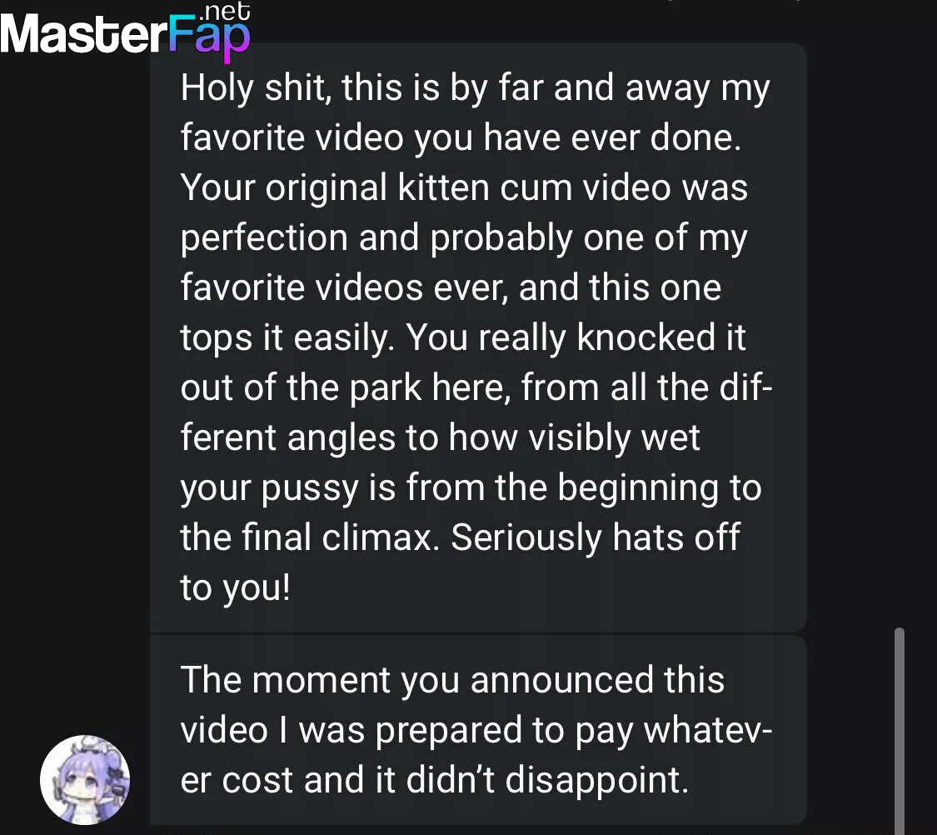
Task: Click the words 'ferent angles to how'
Action: pyautogui.click(x=349, y=437)
